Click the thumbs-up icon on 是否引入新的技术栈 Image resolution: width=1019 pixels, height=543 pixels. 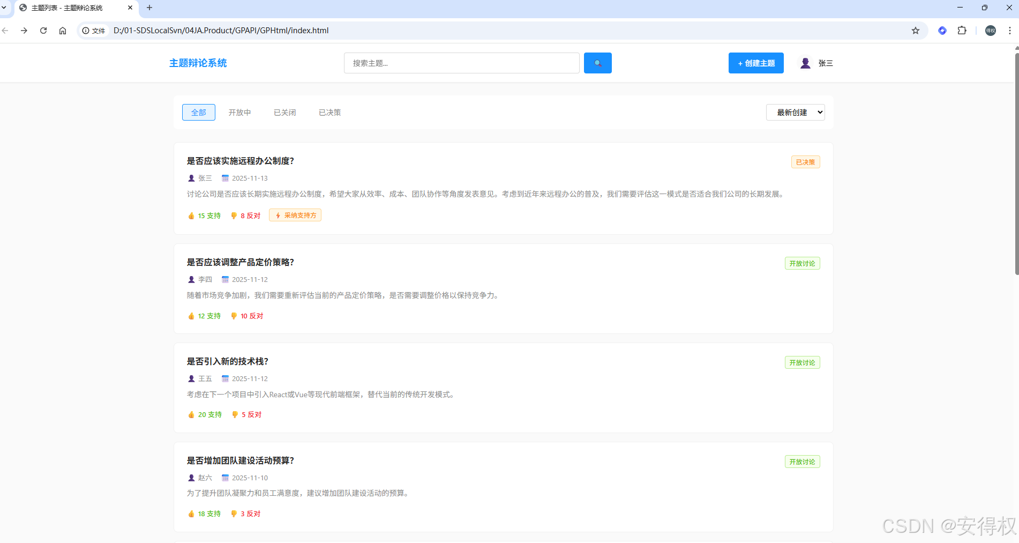pyautogui.click(x=191, y=414)
